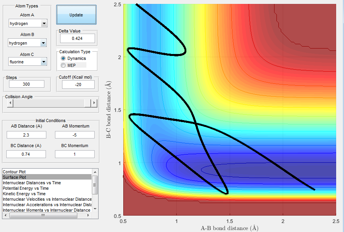Click the AB Momentum input field

point(75,135)
